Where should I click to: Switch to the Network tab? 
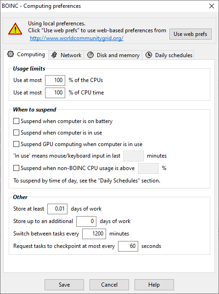[x=66, y=55]
